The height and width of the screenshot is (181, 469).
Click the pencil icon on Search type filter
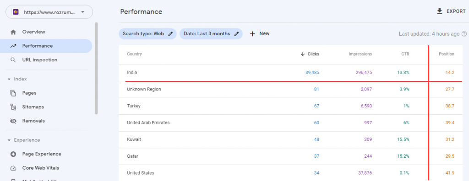(170, 34)
